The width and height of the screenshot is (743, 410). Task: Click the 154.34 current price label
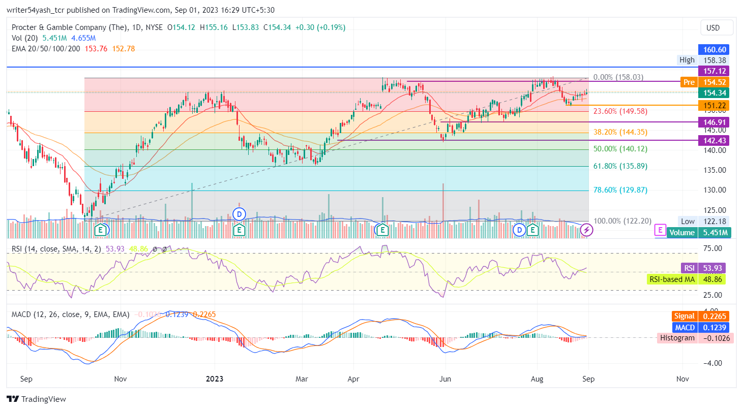coord(715,92)
